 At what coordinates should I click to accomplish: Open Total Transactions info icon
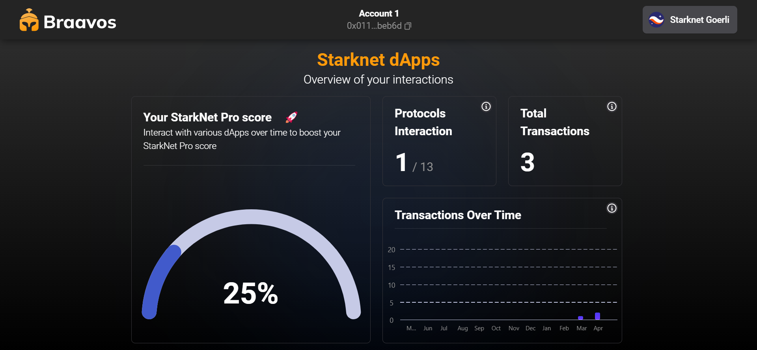tap(612, 106)
